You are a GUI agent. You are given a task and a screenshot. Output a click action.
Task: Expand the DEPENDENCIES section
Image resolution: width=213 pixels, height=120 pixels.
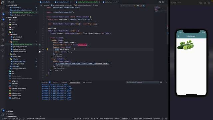12,116
